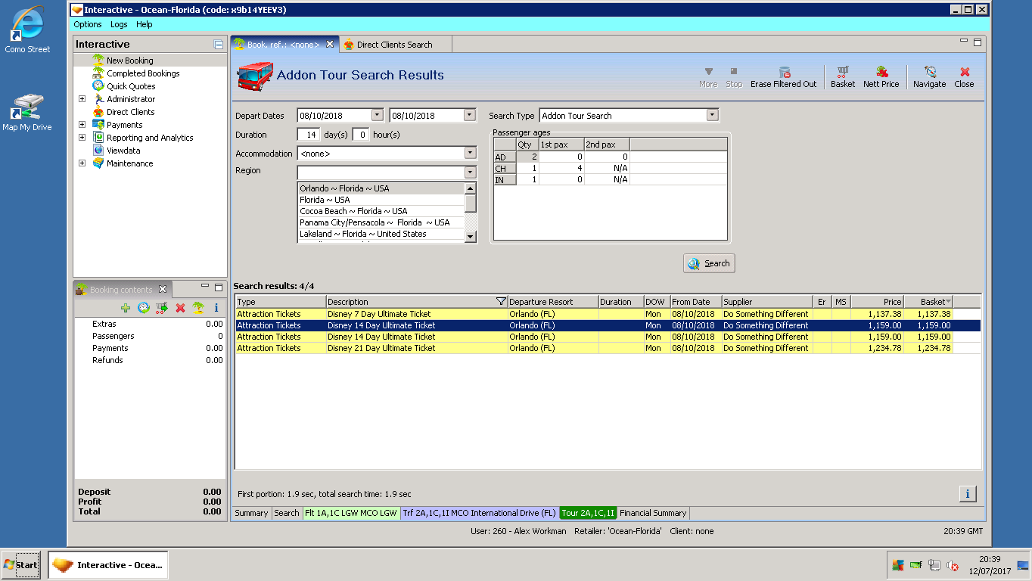Click the cart with green arrow icon
1032x581 pixels.
(x=161, y=308)
